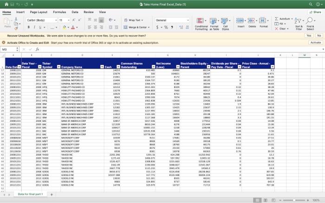Image resolution: width=325 pixels, height=203 pixels.
Task: Switch to the Formulas tab
Action: pyautogui.click(x=59, y=12)
